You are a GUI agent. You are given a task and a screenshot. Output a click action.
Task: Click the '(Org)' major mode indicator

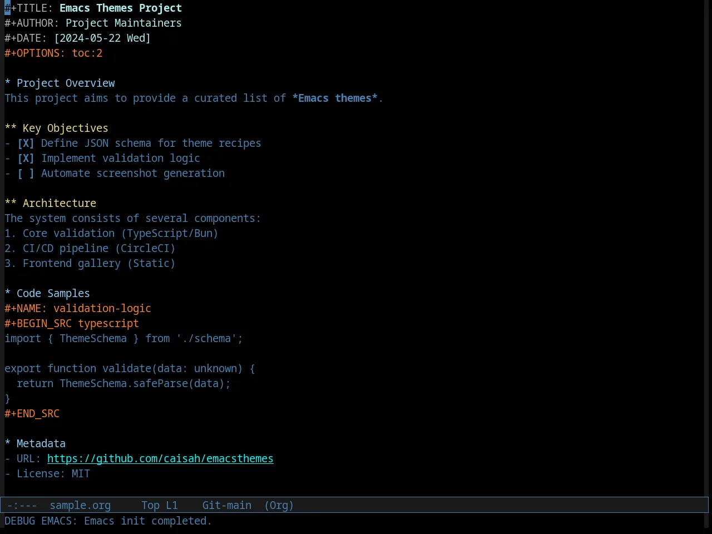[279, 506]
